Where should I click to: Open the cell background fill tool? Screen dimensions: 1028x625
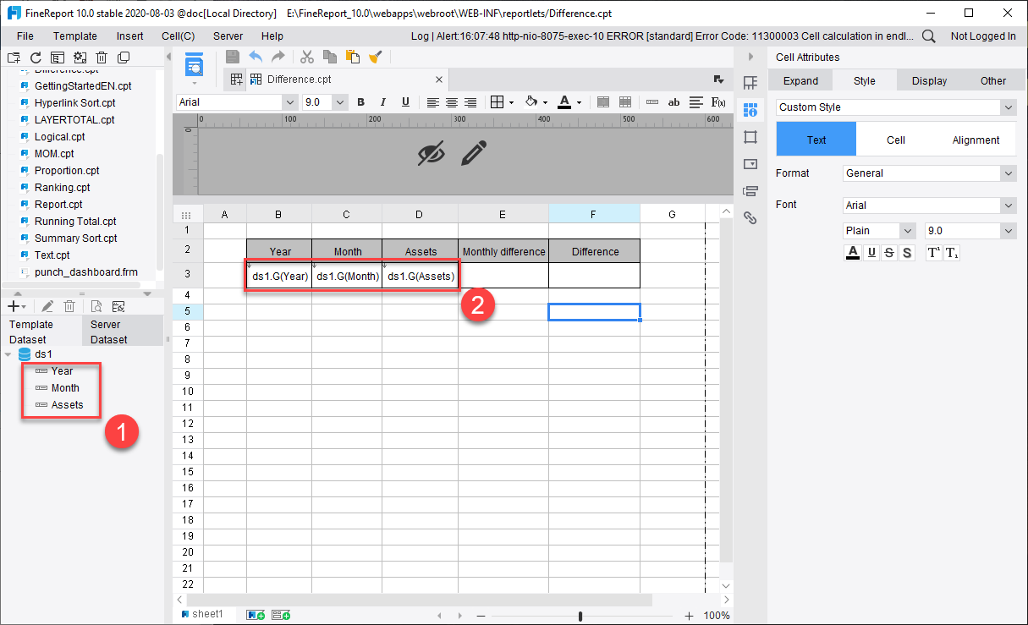tap(532, 101)
